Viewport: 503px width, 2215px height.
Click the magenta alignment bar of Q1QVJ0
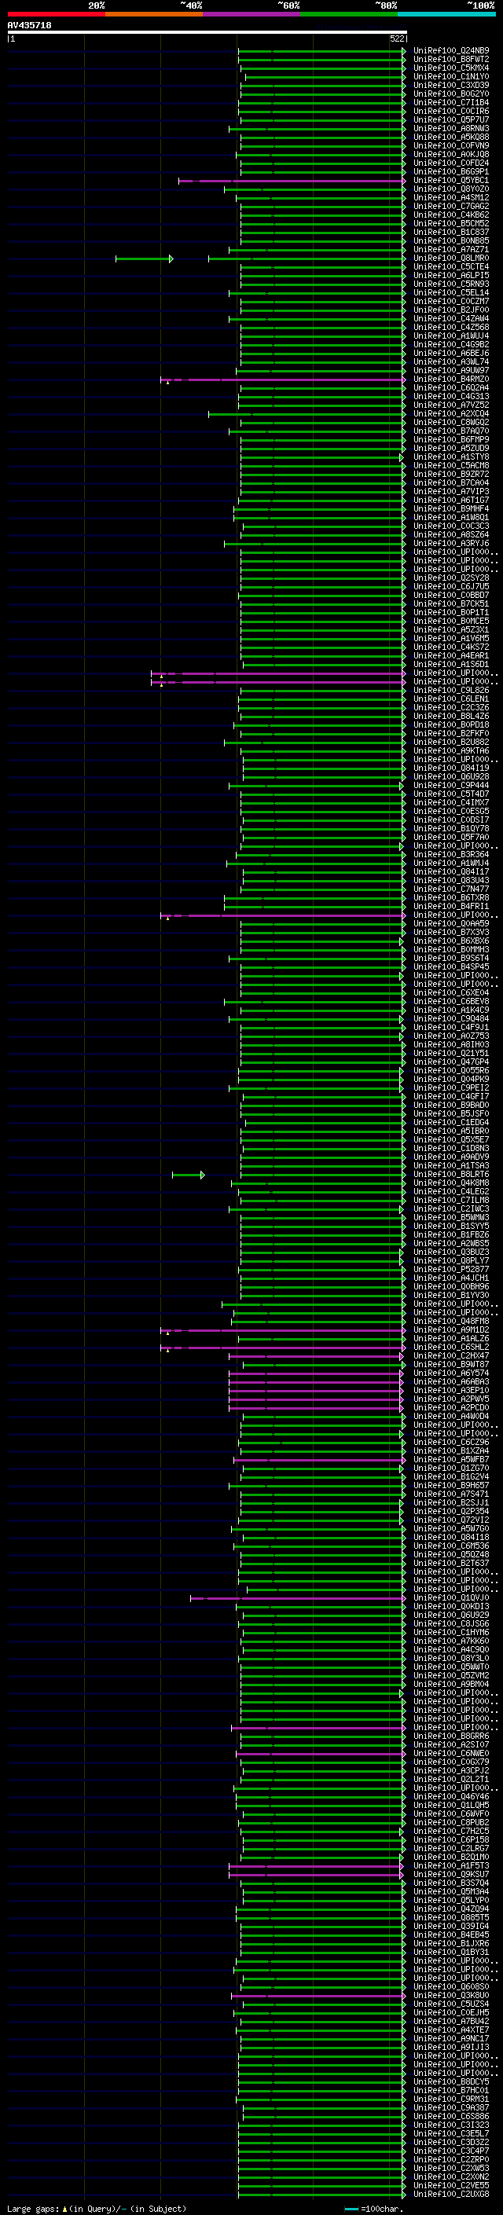pos(298,1597)
